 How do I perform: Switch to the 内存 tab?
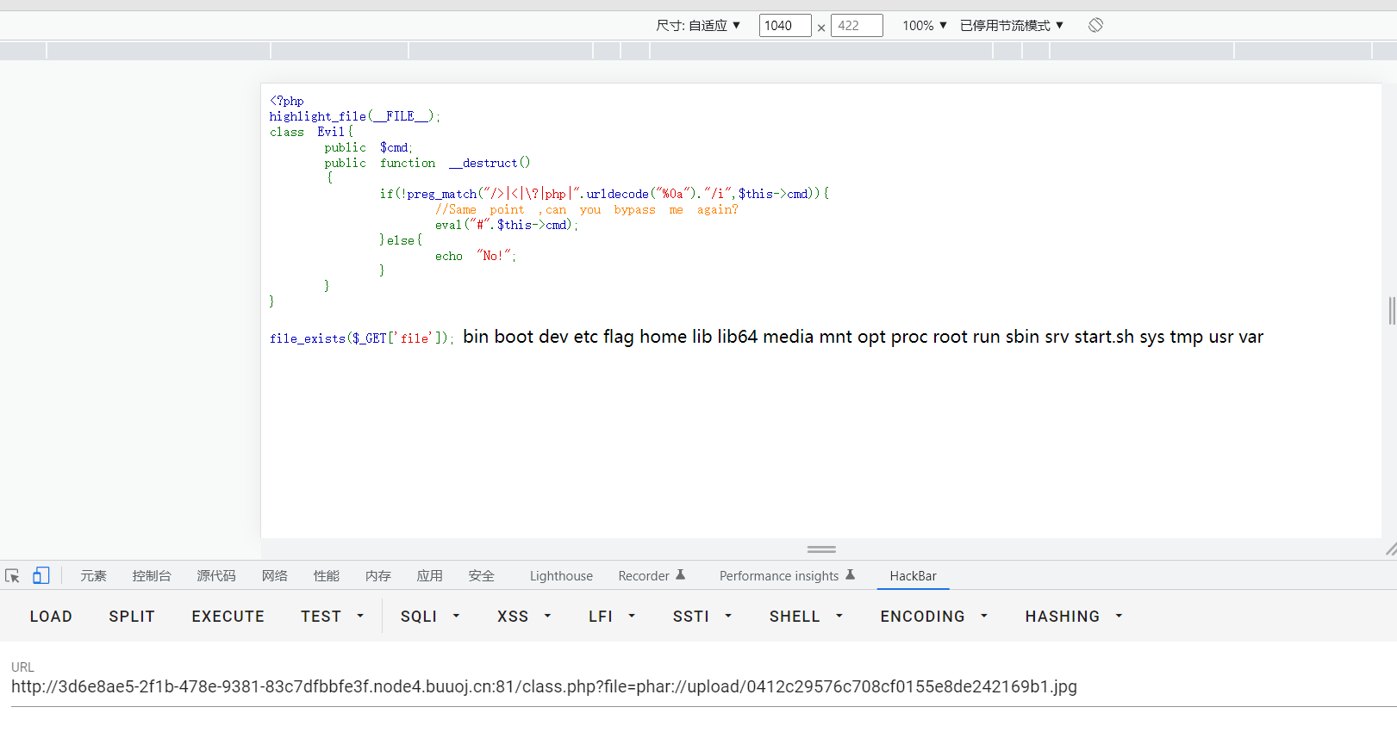pos(378,576)
